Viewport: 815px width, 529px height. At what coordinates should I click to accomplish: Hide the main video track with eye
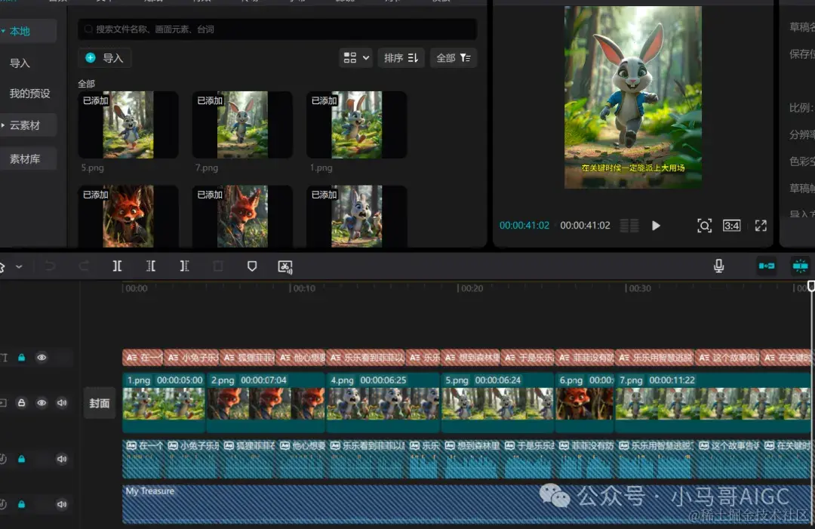click(x=42, y=403)
